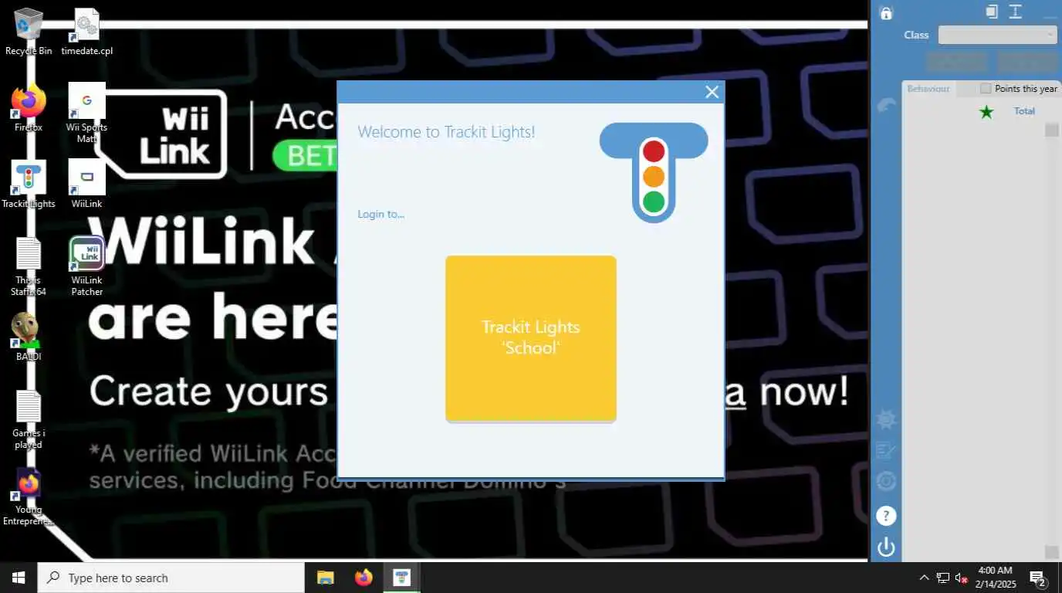1062x593 pixels.
Task: Show hidden system tray icons
Action: 924,578
